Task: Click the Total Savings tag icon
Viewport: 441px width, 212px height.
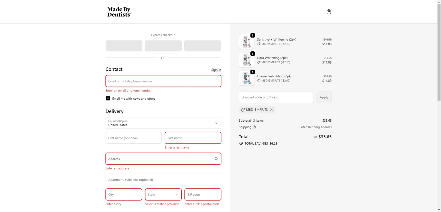Action: (x=241, y=143)
